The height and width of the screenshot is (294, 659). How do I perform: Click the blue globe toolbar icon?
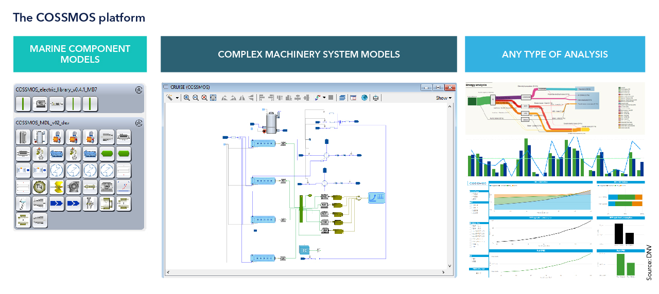pyautogui.click(x=365, y=98)
